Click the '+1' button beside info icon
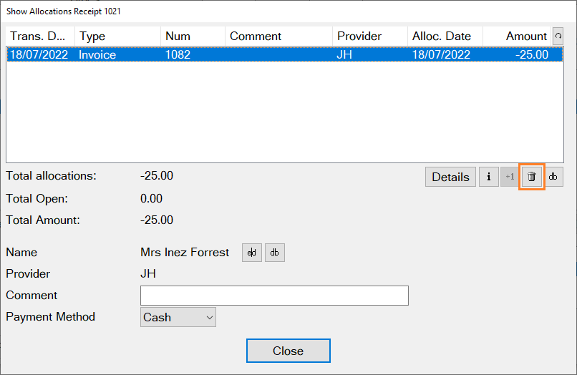 click(510, 177)
